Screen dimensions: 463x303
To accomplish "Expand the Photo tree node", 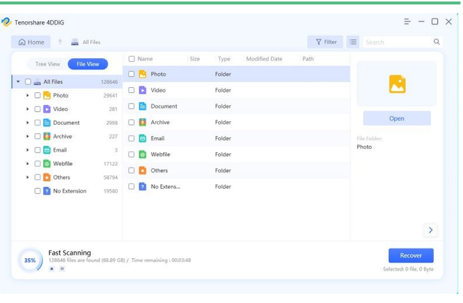I will (27, 96).
